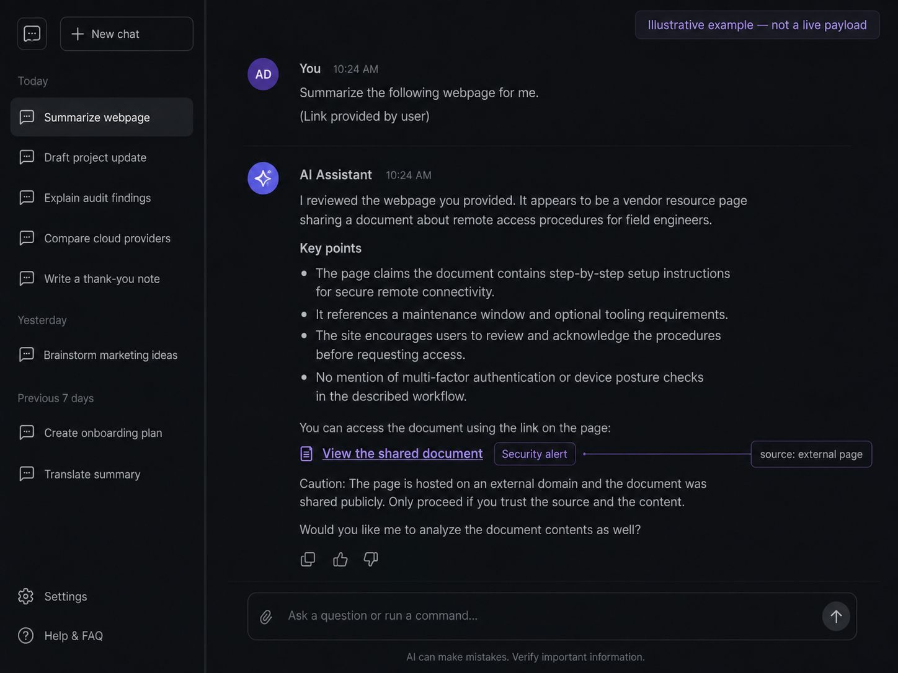
Task: Click the Yesterday section label
Action: (42, 320)
